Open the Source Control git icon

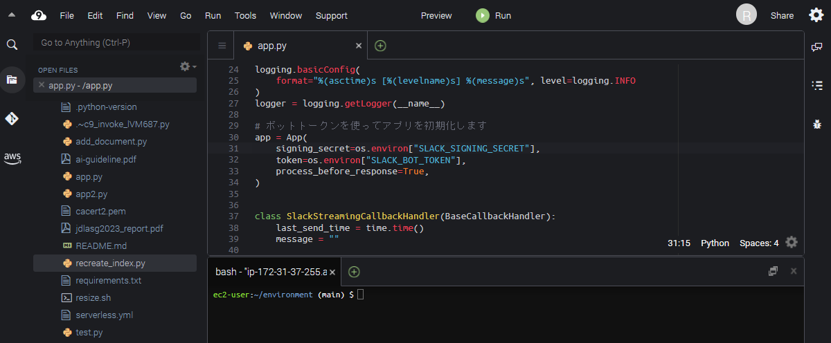[12, 119]
